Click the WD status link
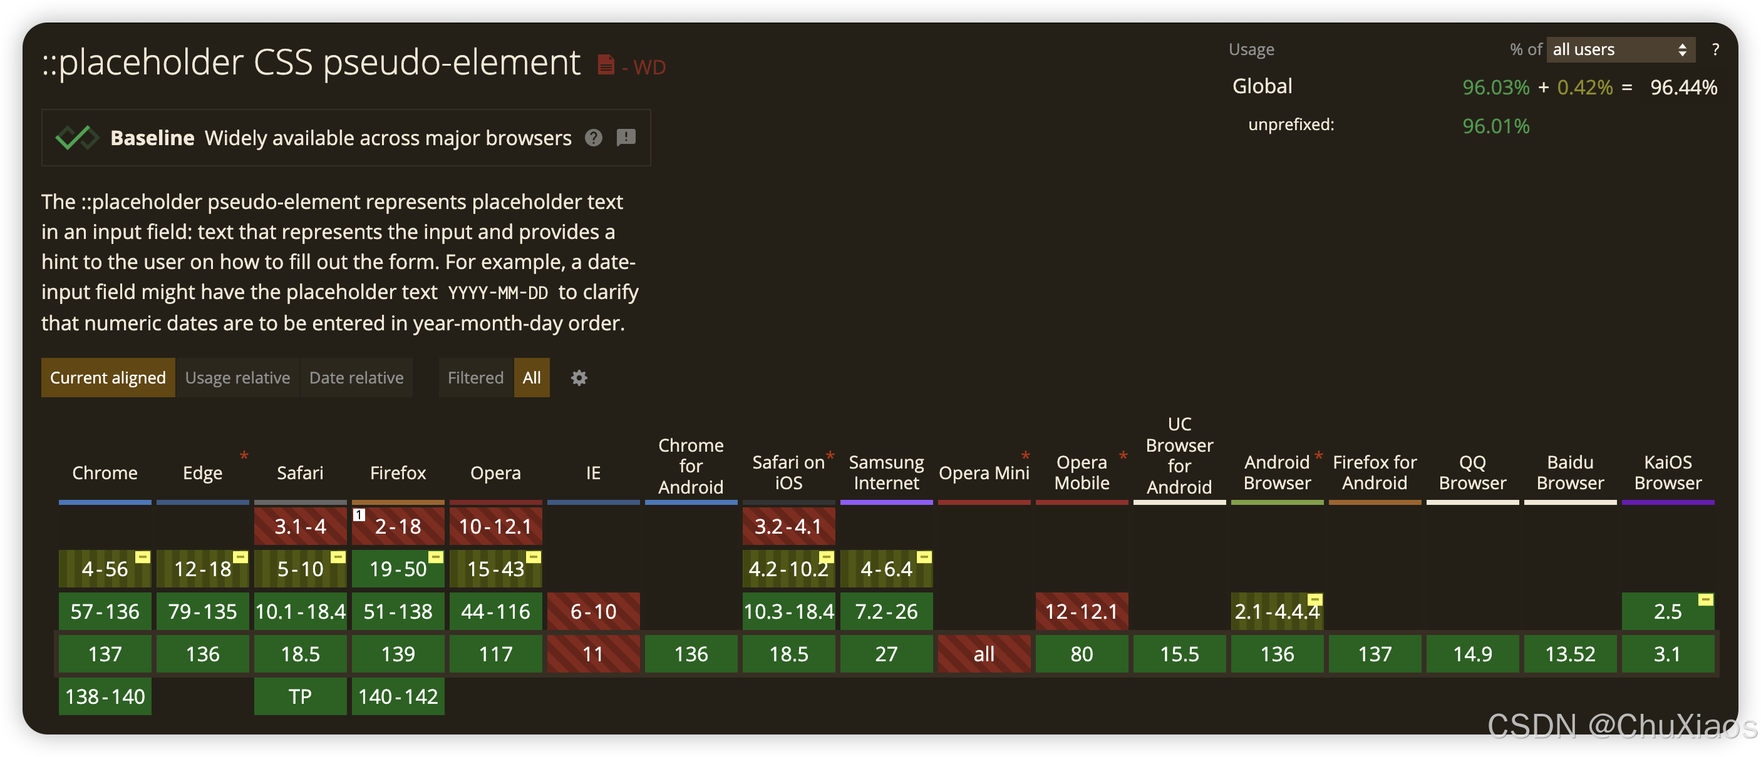 (649, 67)
